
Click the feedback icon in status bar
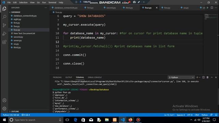(x=211, y=115)
